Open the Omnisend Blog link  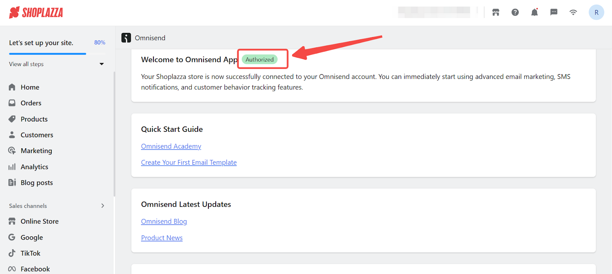coord(164,221)
